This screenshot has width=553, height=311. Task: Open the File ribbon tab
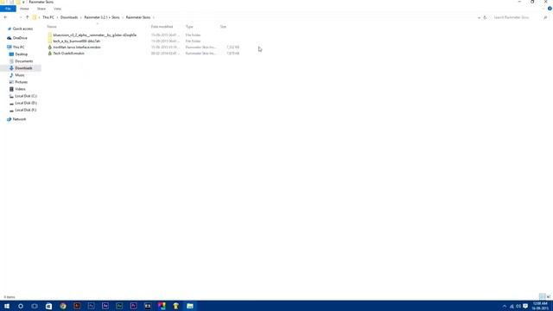(x=8, y=9)
